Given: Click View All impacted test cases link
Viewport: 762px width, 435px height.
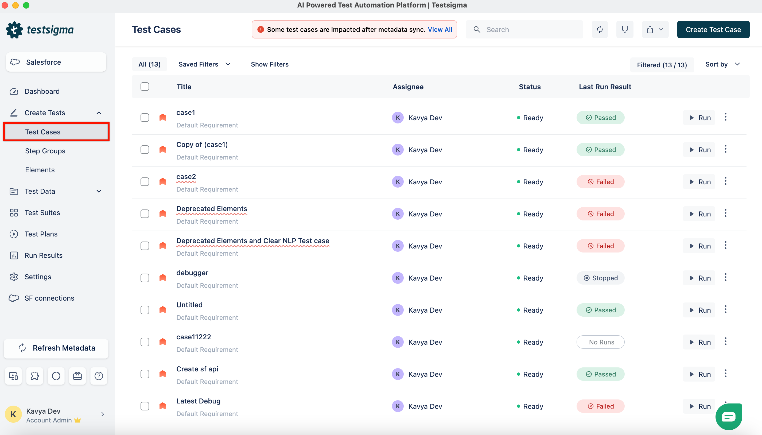Looking at the screenshot, I should pyautogui.click(x=440, y=29).
